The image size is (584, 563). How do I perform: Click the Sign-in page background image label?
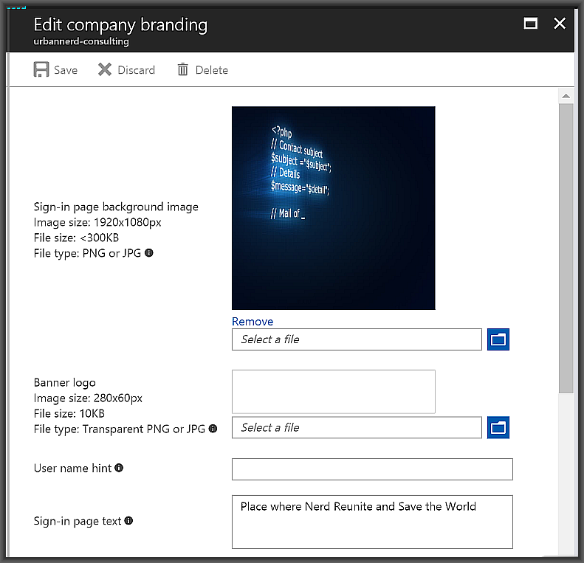point(116,207)
